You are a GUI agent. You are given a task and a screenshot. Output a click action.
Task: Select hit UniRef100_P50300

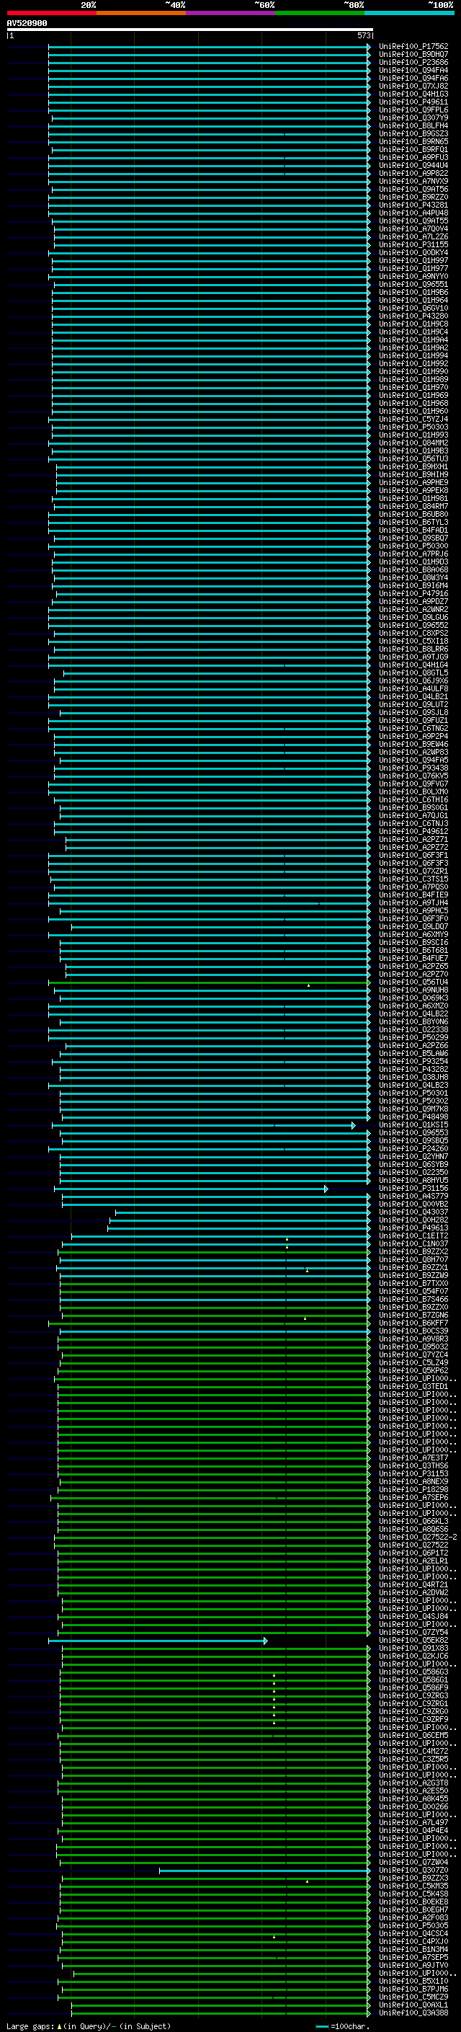413,546
